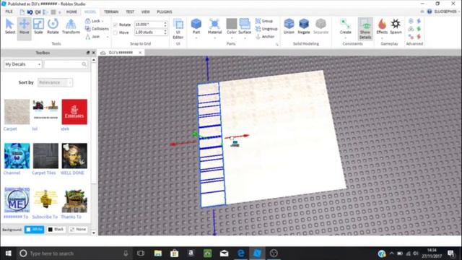Open the Lock tool dropdown
The image size is (462, 260).
95,21
